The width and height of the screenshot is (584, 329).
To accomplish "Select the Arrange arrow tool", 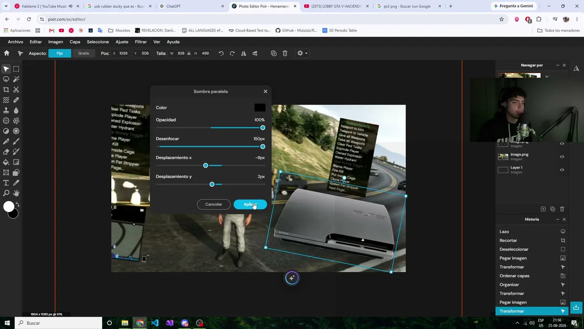I will [x=6, y=69].
